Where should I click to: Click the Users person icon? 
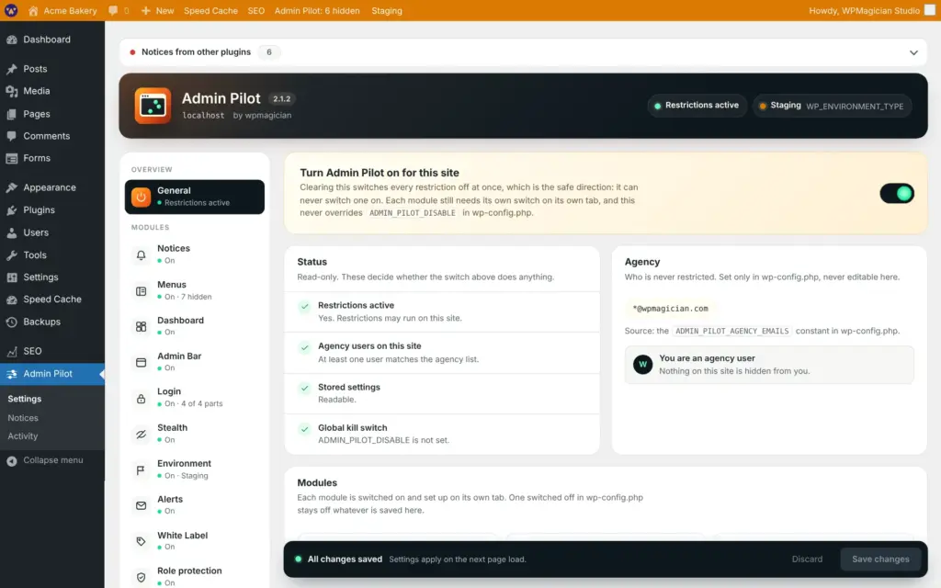tap(11, 232)
